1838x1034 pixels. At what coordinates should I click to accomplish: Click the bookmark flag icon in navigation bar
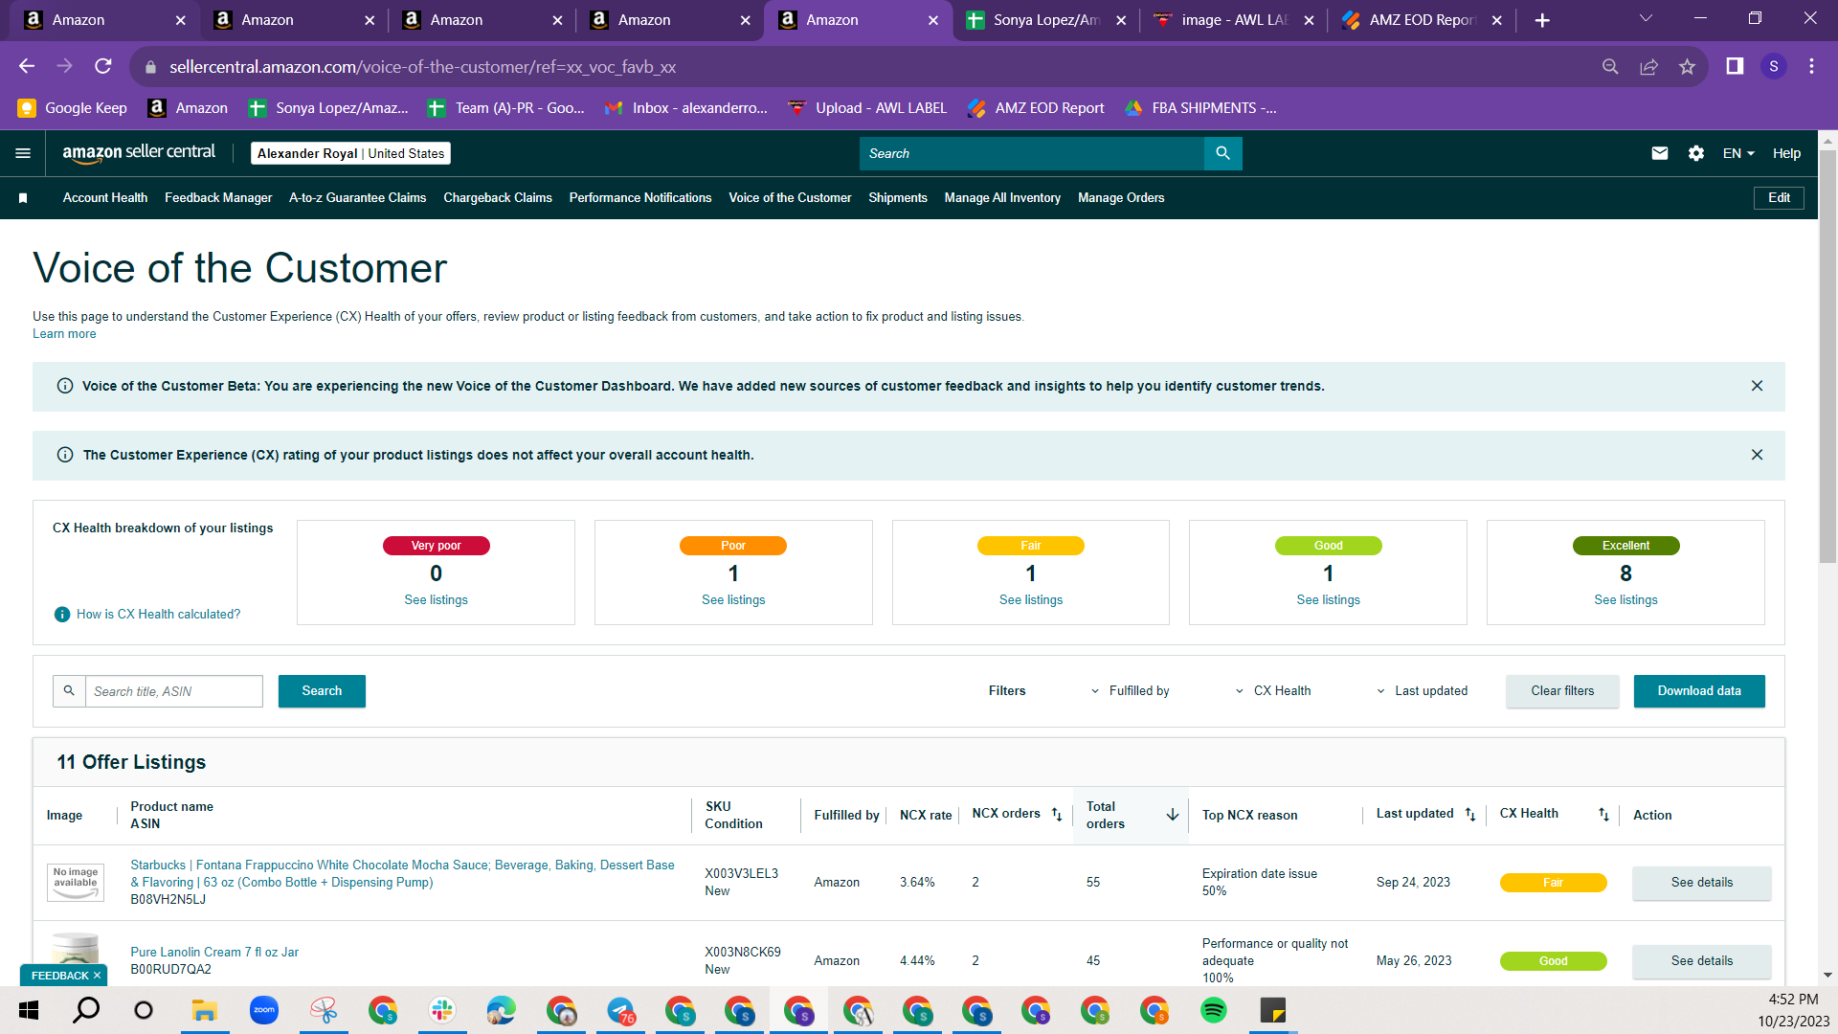(x=23, y=198)
